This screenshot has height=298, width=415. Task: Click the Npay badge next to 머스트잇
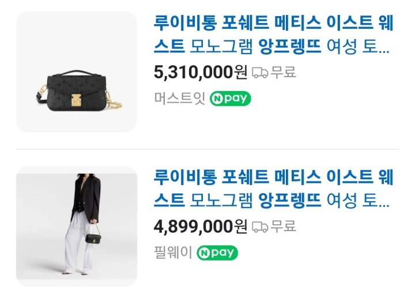(230, 99)
